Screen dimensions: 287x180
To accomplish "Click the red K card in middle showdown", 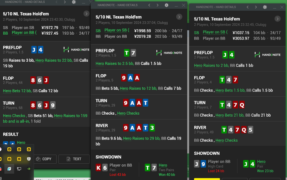I will coord(98,168).
